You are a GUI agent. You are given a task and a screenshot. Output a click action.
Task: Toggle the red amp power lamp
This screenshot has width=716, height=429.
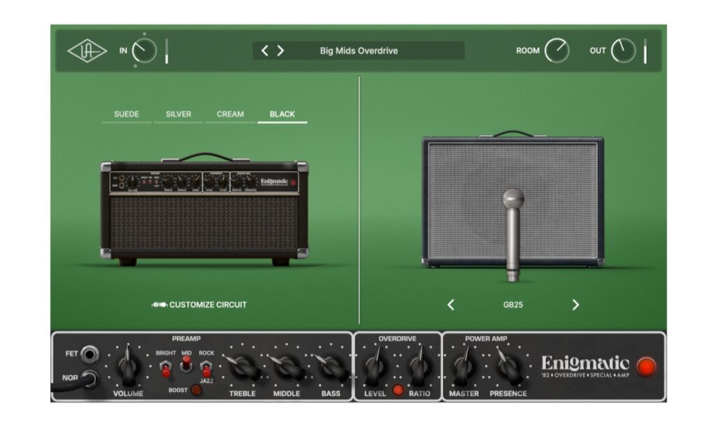click(x=646, y=367)
